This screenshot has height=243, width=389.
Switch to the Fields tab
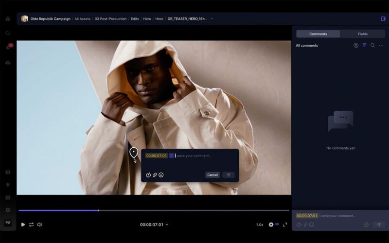coord(363,34)
